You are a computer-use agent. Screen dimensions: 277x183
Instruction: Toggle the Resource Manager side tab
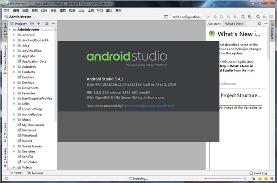[x=5, y=59]
